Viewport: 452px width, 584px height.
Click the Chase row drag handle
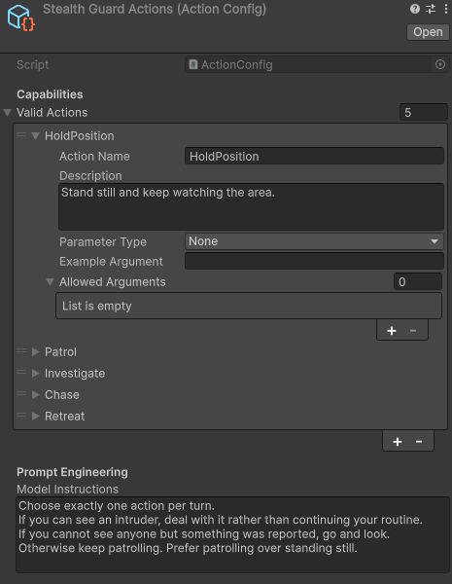point(21,393)
